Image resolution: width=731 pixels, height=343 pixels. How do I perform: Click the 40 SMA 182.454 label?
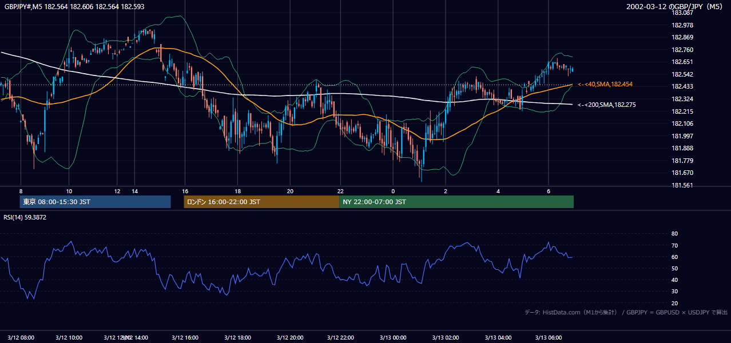605,84
